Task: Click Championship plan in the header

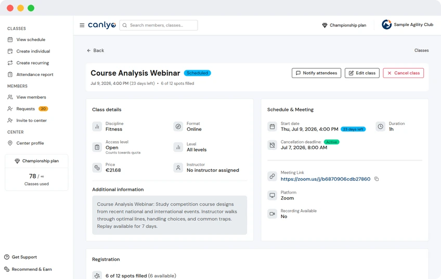Action: coord(348,25)
